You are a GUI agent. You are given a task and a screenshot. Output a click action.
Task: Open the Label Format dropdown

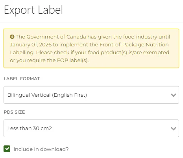[x=91, y=95]
